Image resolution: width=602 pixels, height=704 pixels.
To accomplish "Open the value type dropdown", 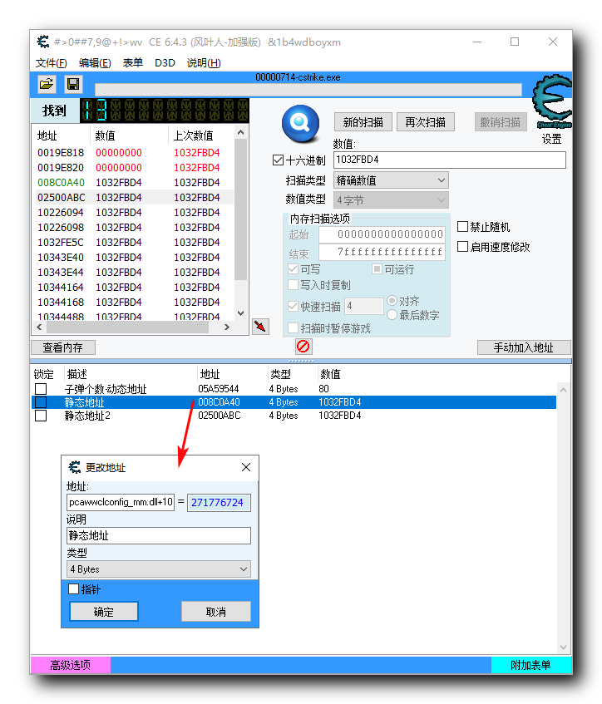I will 391,199.
